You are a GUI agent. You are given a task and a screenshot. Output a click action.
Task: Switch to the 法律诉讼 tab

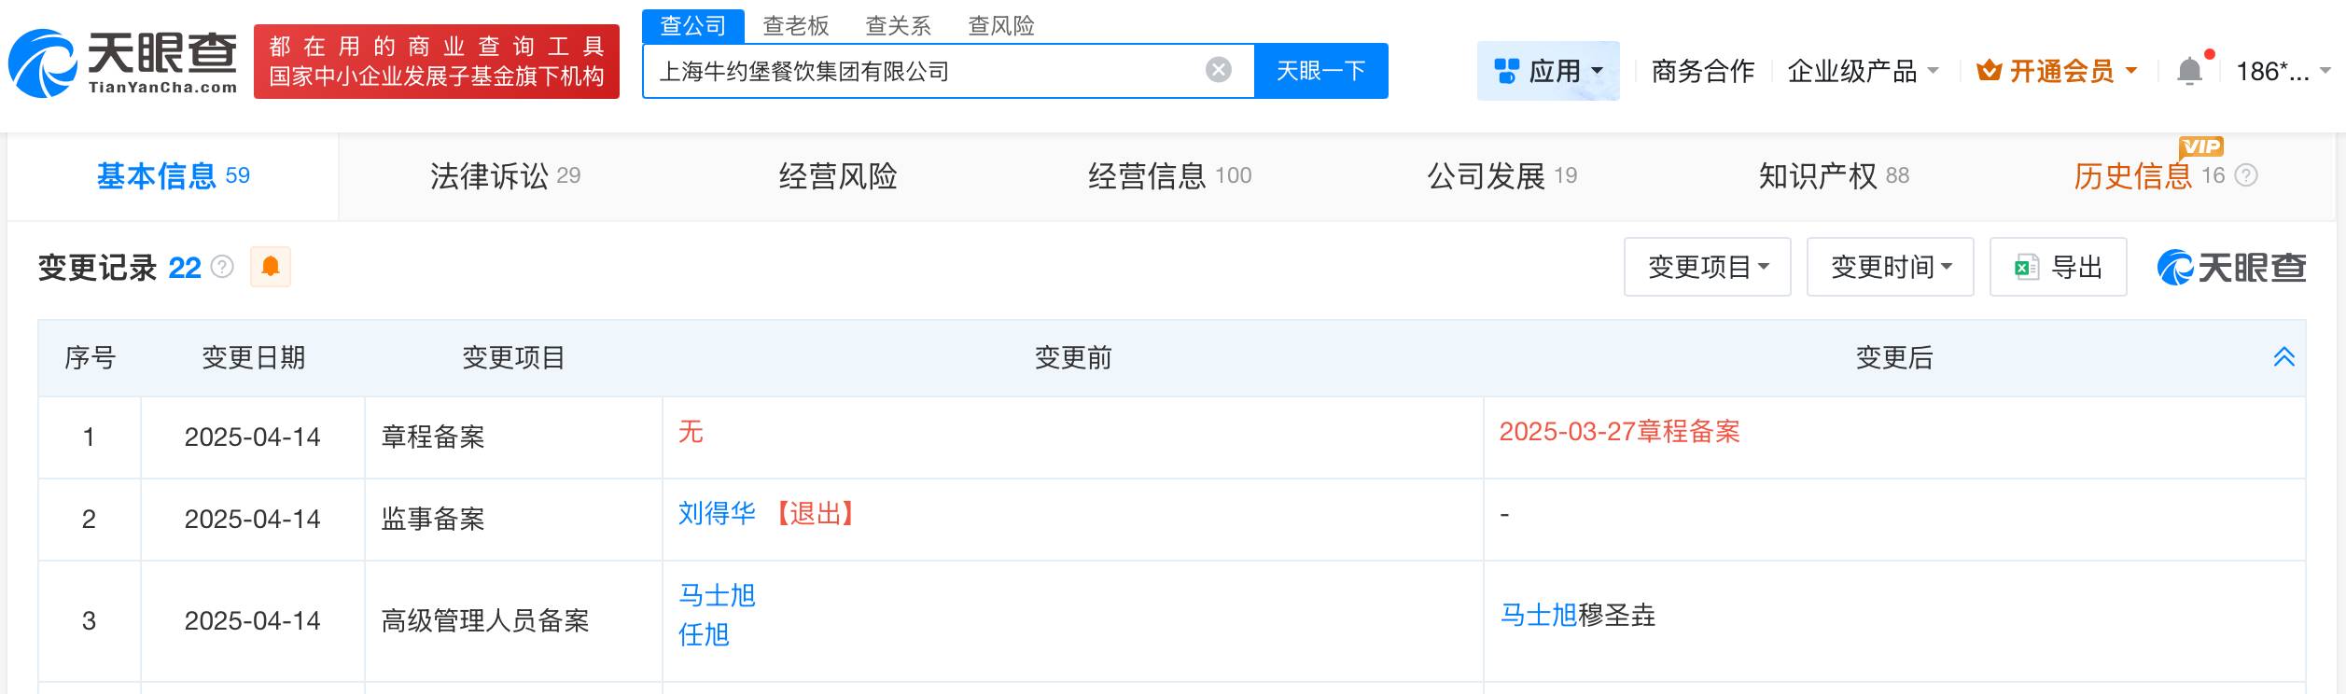pyautogui.click(x=505, y=176)
